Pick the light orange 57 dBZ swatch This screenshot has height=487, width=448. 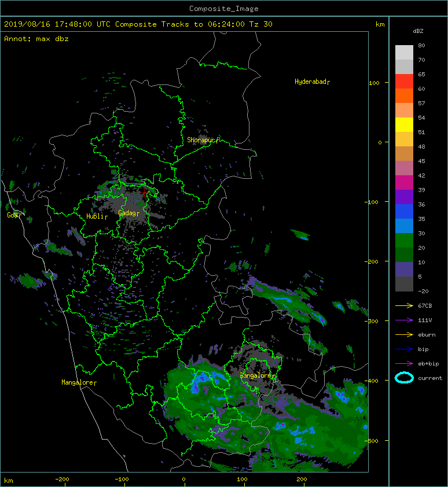(404, 110)
